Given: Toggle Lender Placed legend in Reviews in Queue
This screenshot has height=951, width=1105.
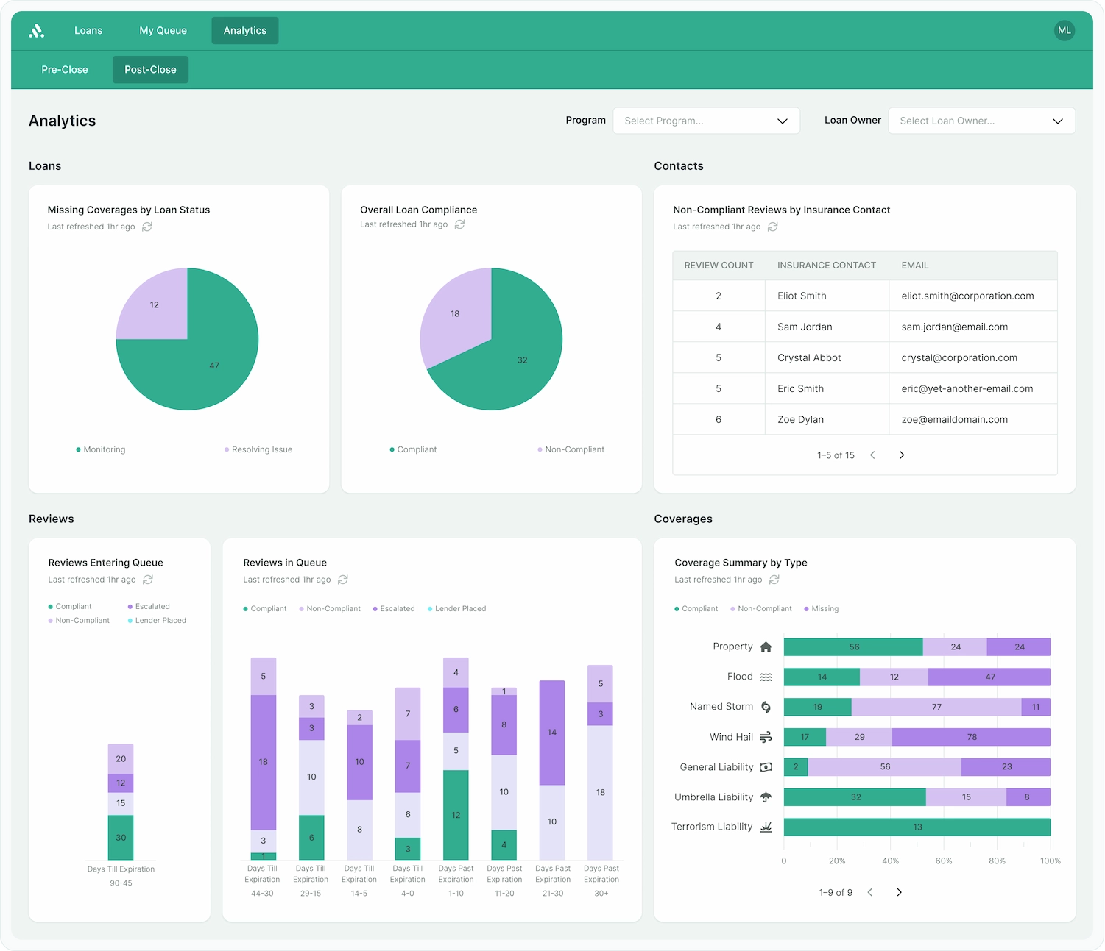Looking at the screenshot, I should (x=456, y=609).
